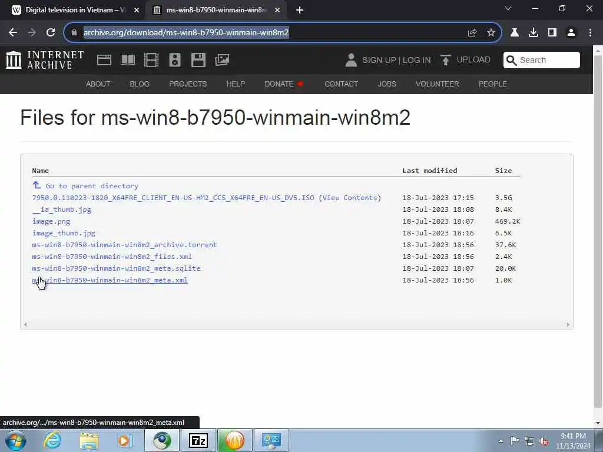Open the Video film icon
This screenshot has height=452, width=603.
pos(151,60)
